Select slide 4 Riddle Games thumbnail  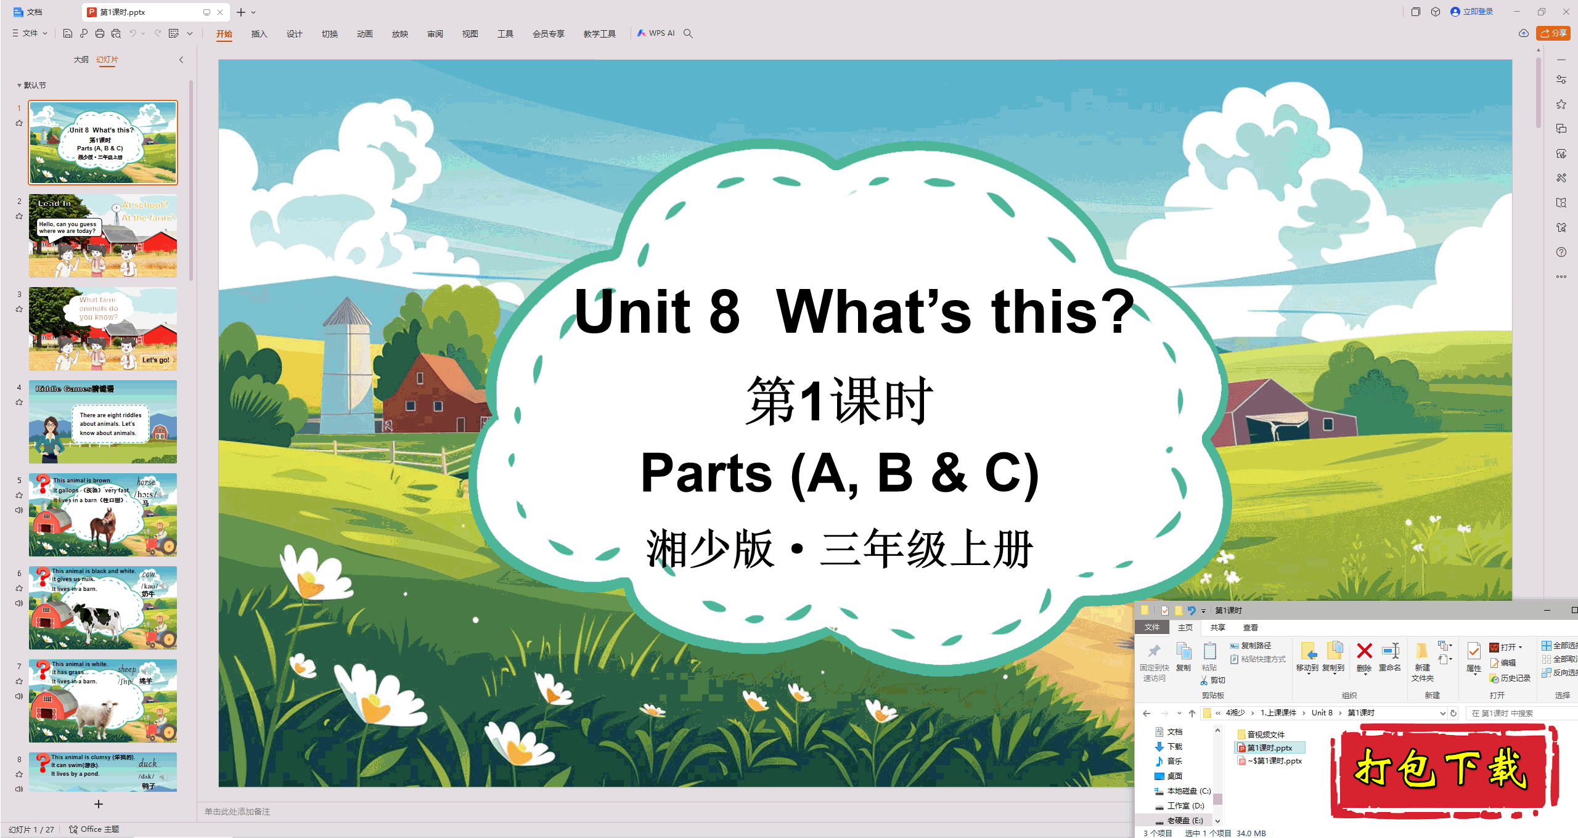point(103,421)
